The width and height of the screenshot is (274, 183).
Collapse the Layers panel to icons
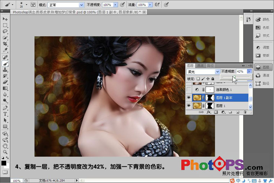coord(243,66)
